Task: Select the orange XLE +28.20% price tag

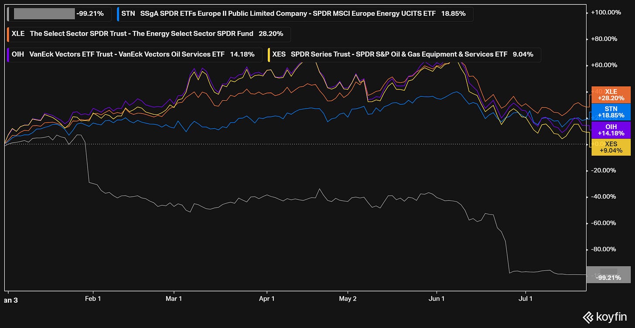Action: [611, 95]
